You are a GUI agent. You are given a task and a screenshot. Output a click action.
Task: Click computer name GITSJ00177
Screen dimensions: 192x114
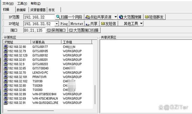(40, 47)
